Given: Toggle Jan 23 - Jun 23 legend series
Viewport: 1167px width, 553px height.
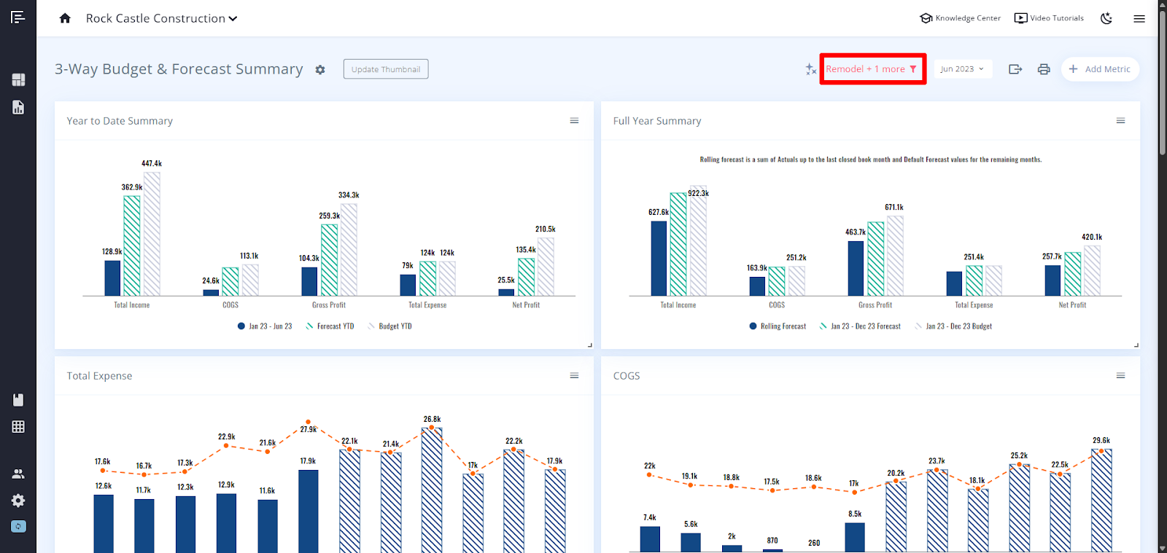Looking at the screenshot, I should tap(264, 326).
